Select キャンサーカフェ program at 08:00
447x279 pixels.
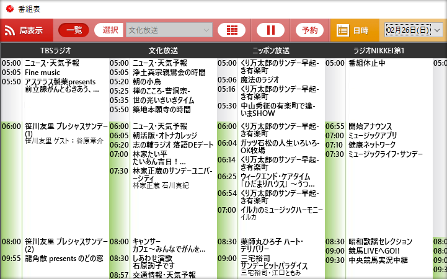[169, 245]
